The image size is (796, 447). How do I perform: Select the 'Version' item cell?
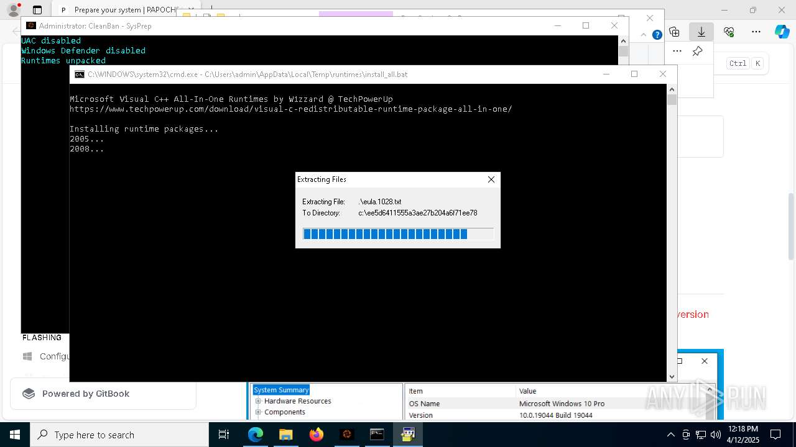[x=420, y=415]
